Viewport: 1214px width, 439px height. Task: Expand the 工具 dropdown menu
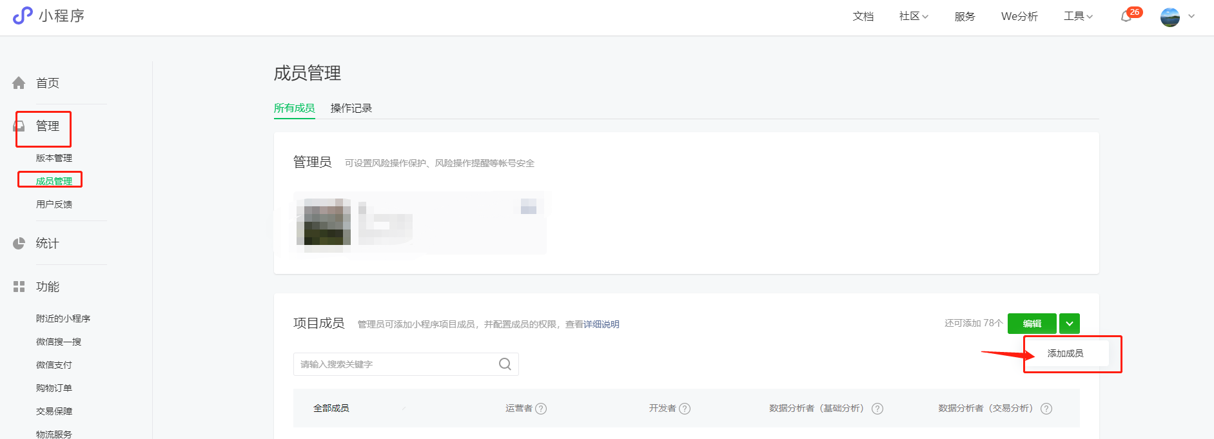tap(1078, 16)
